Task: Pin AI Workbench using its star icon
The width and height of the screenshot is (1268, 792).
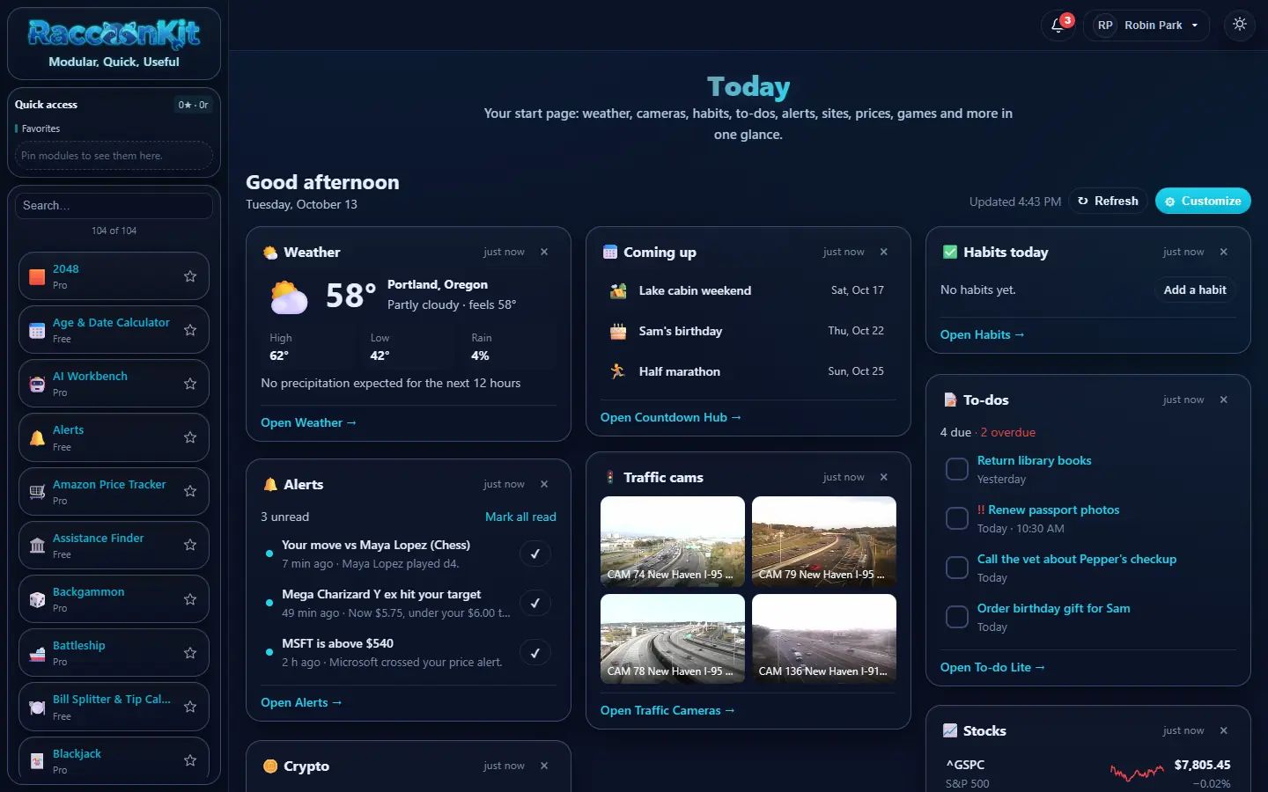Action: pyautogui.click(x=190, y=384)
